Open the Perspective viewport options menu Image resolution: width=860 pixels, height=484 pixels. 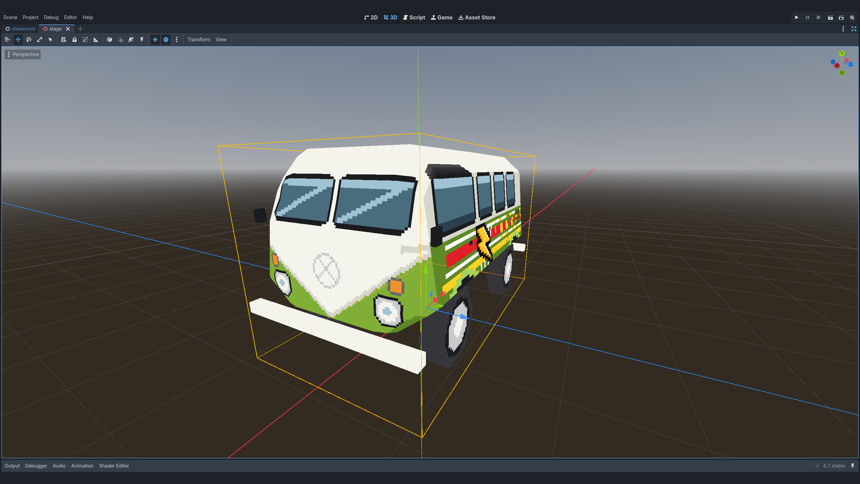tap(23, 54)
